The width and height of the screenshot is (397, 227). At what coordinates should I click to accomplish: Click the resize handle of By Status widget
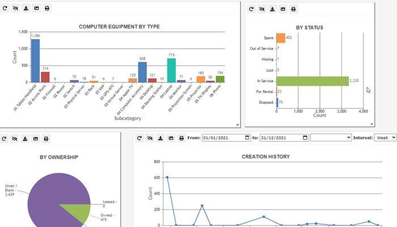(371, 124)
